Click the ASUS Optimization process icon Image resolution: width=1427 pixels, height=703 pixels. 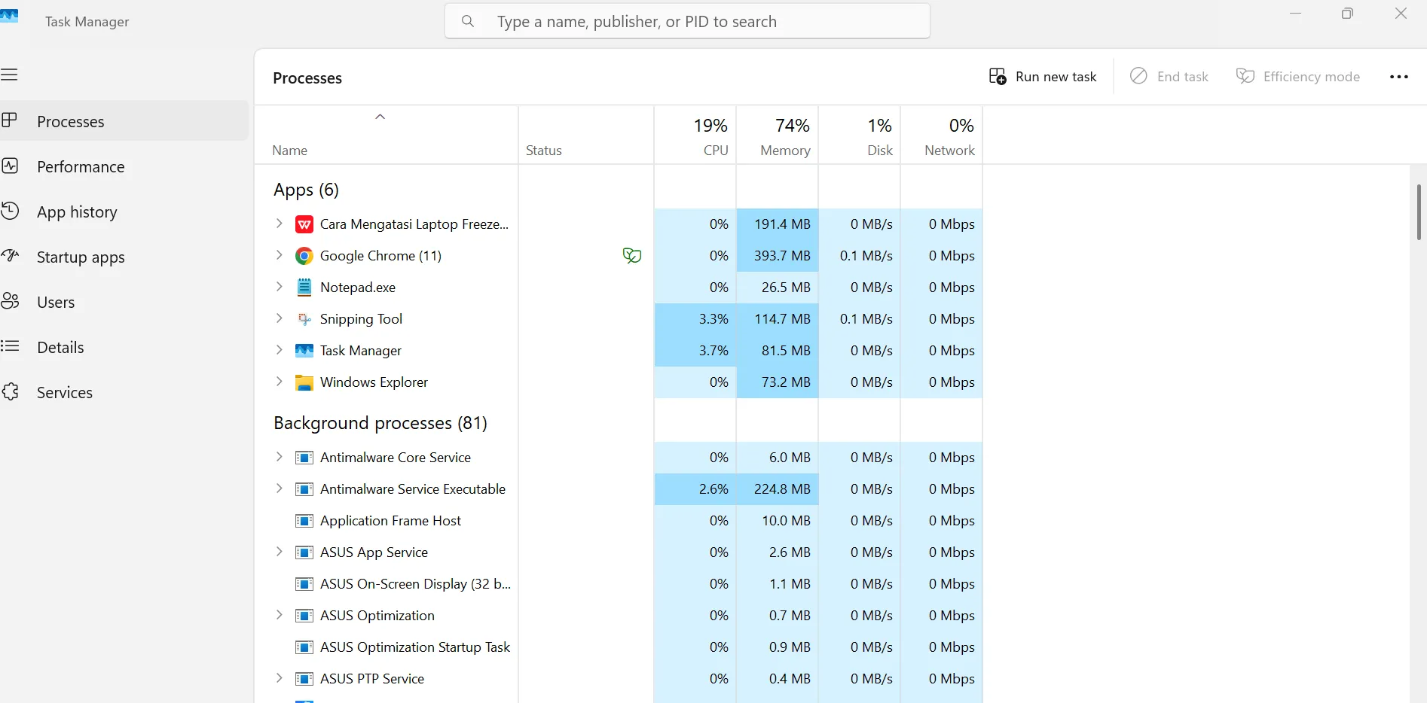coord(304,616)
